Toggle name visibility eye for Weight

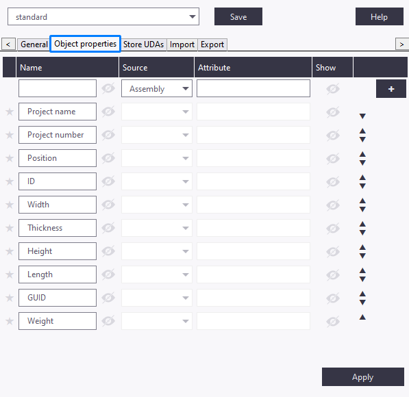[x=108, y=321]
